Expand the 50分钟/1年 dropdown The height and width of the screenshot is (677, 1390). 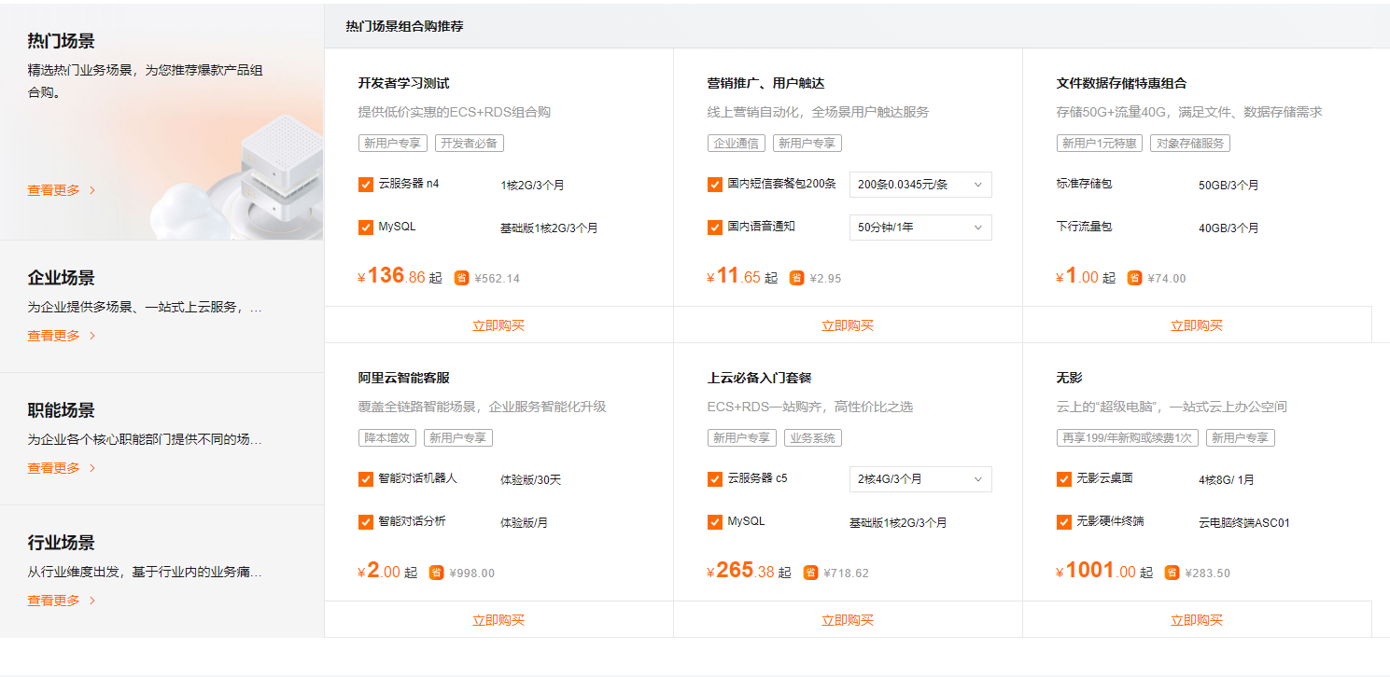pos(920,228)
